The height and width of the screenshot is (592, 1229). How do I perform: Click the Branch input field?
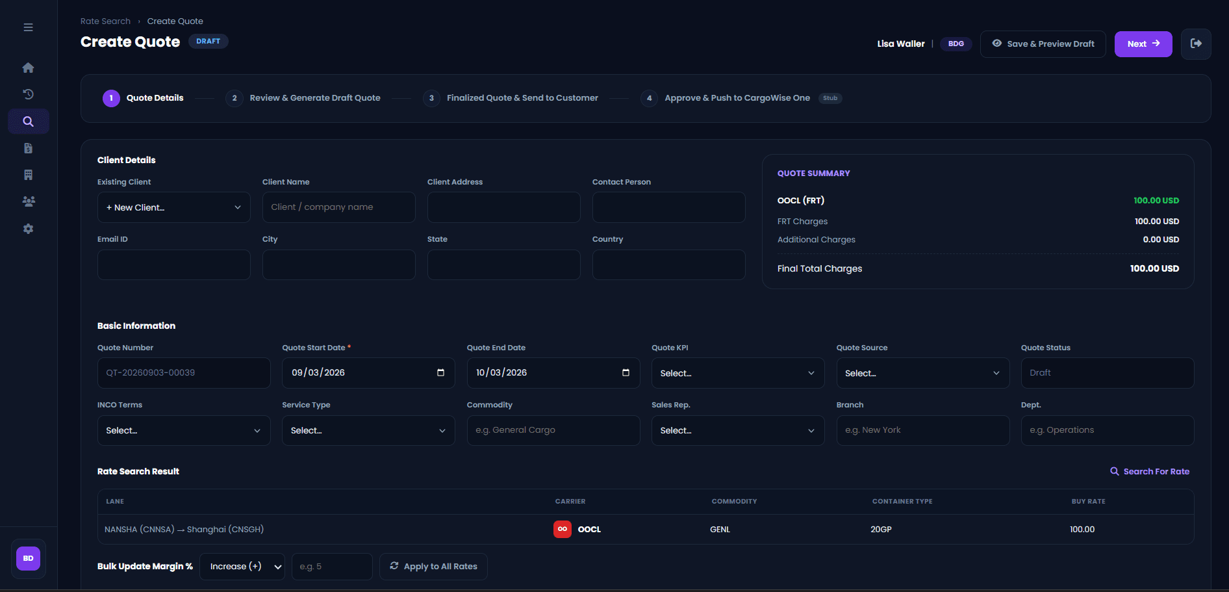coord(922,430)
